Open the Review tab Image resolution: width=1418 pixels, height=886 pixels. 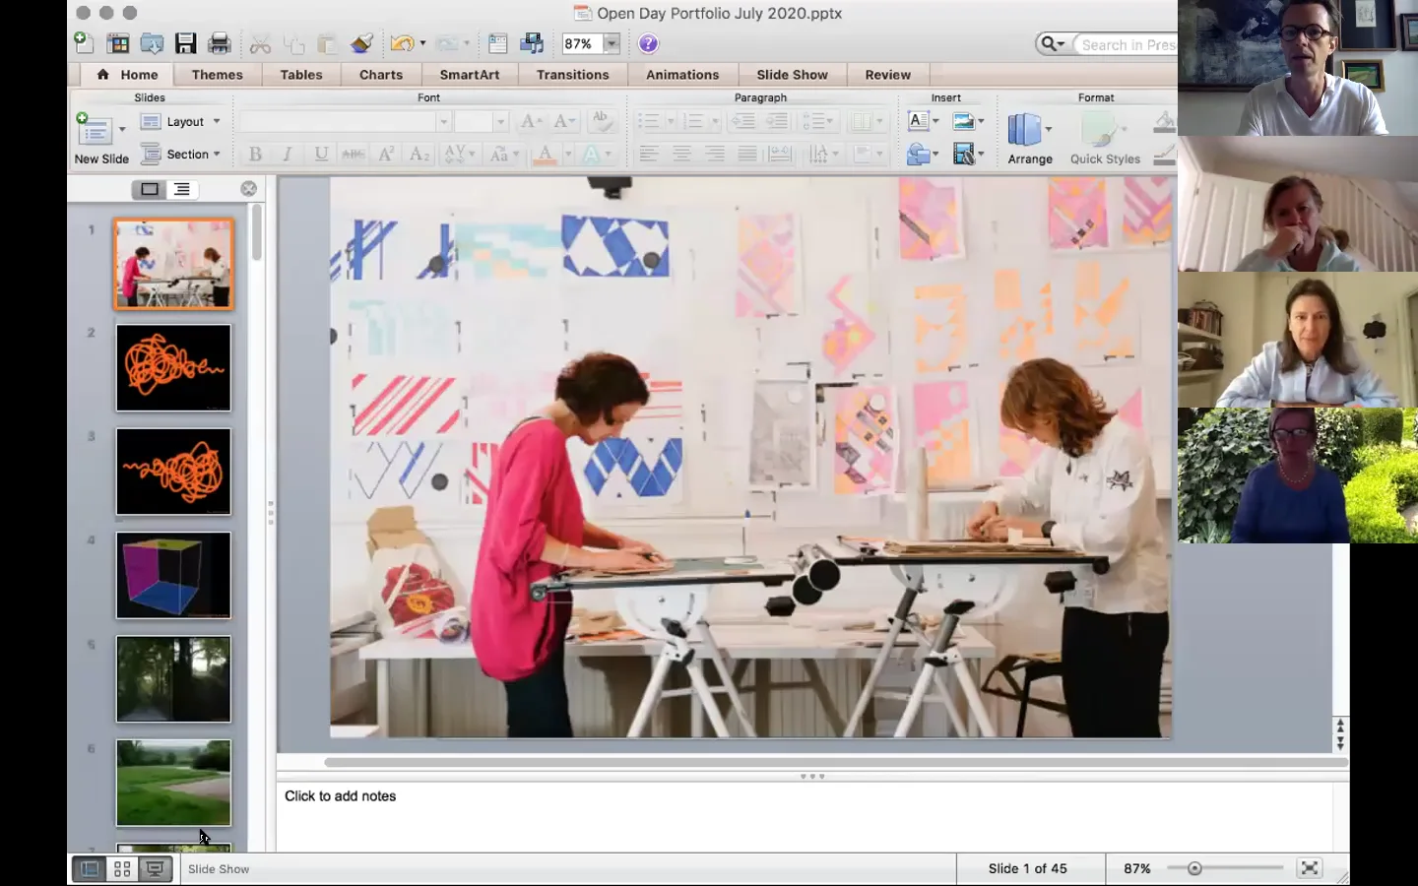(887, 75)
